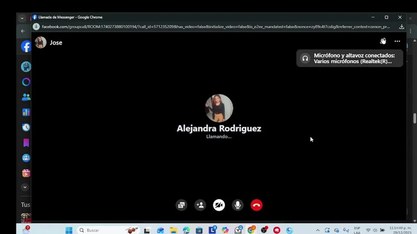Viewport: 417px width, 234px height.
Task: End the call with the red hang-up button
Action: (256, 205)
